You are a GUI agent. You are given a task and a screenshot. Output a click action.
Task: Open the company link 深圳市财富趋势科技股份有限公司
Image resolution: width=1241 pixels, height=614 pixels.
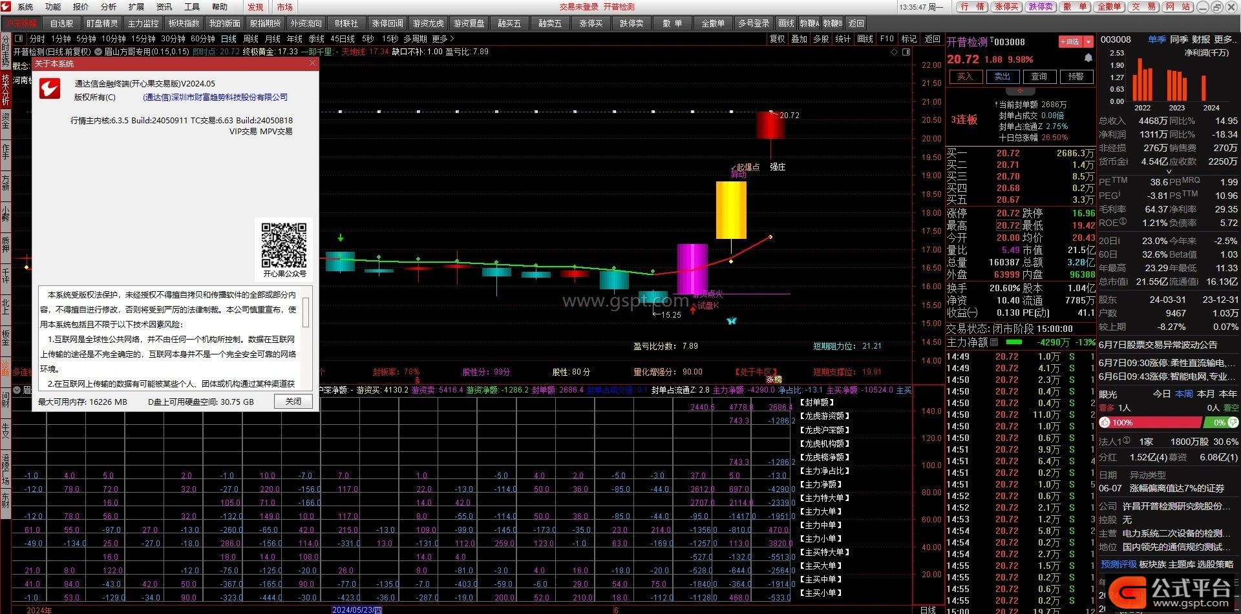215,97
